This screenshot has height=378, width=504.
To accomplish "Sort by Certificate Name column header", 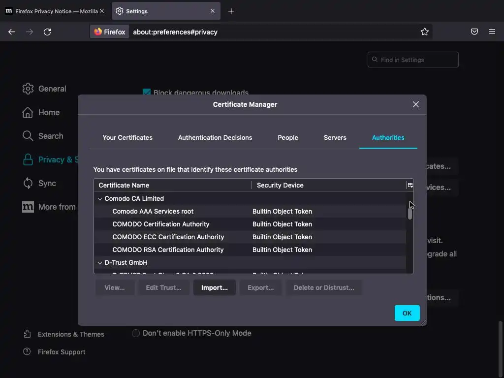I will coord(173,186).
